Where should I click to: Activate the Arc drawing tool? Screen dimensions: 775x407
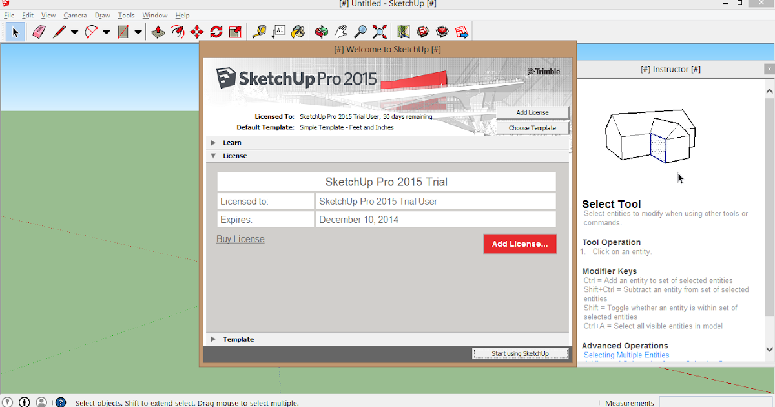click(91, 31)
